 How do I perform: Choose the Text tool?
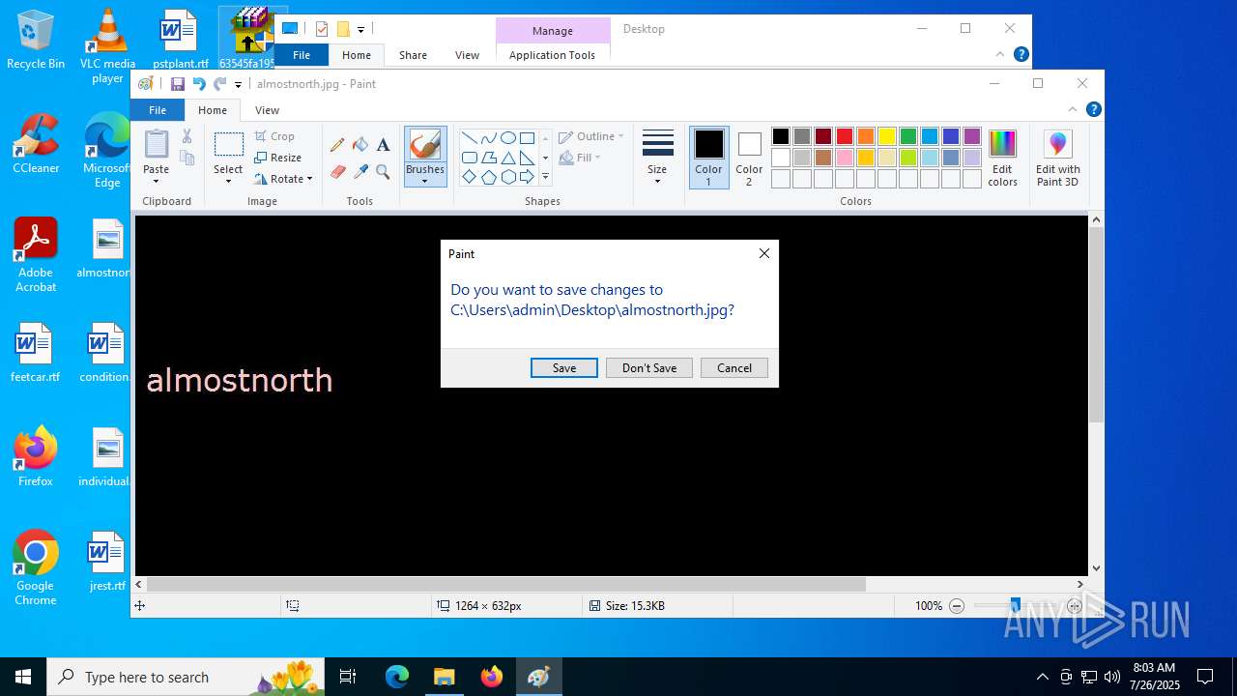click(x=383, y=145)
